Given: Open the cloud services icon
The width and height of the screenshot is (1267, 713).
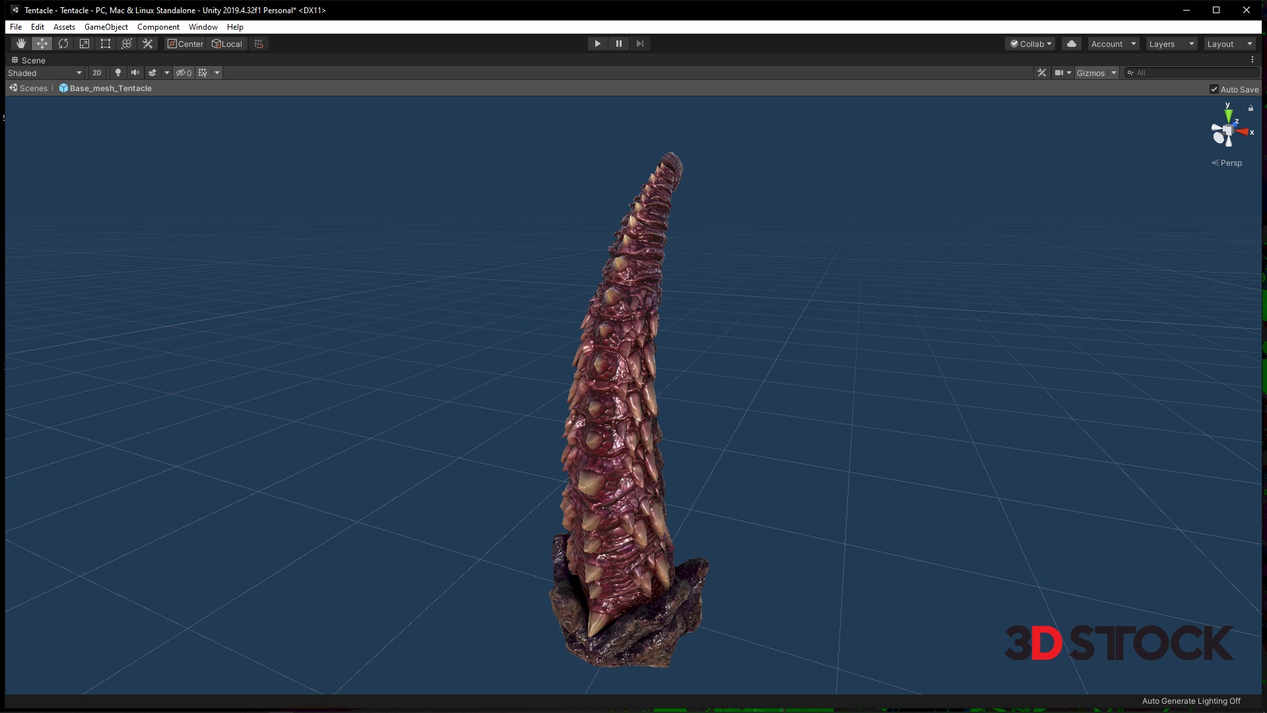Looking at the screenshot, I should pyautogui.click(x=1072, y=44).
